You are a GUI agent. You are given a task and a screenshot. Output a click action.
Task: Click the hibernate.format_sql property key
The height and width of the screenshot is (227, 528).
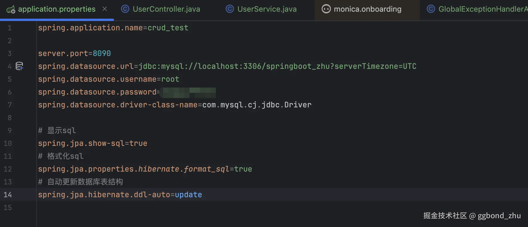point(134,169)
